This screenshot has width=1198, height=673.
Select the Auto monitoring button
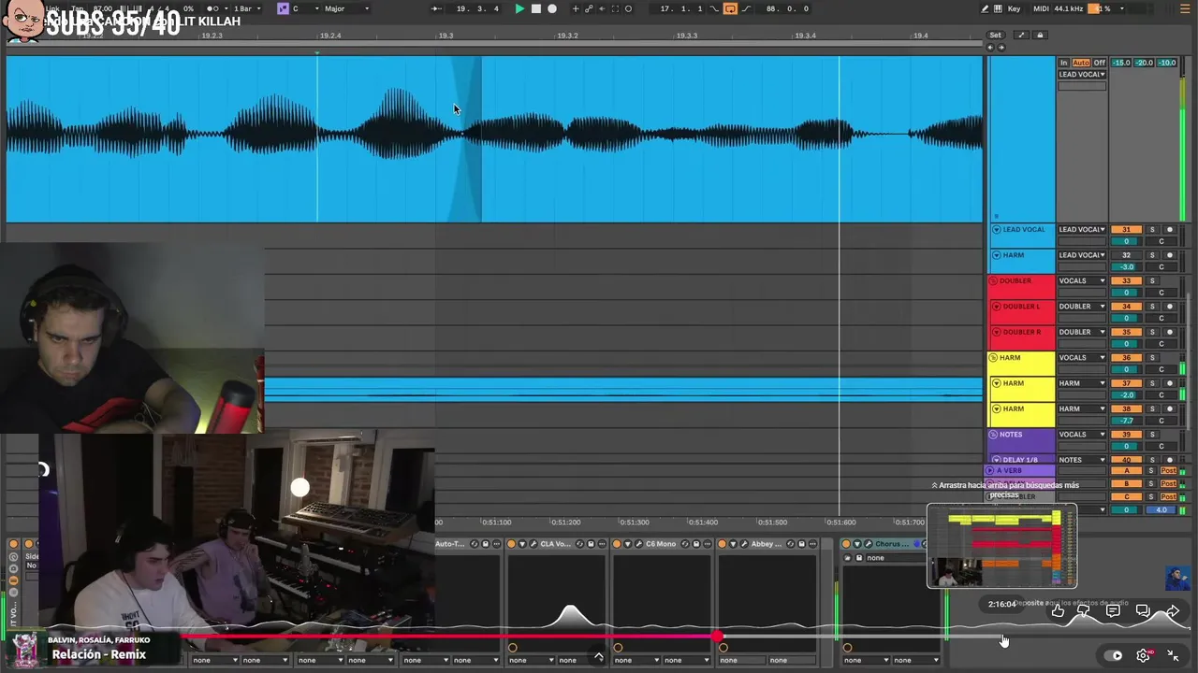point(1081,63)
